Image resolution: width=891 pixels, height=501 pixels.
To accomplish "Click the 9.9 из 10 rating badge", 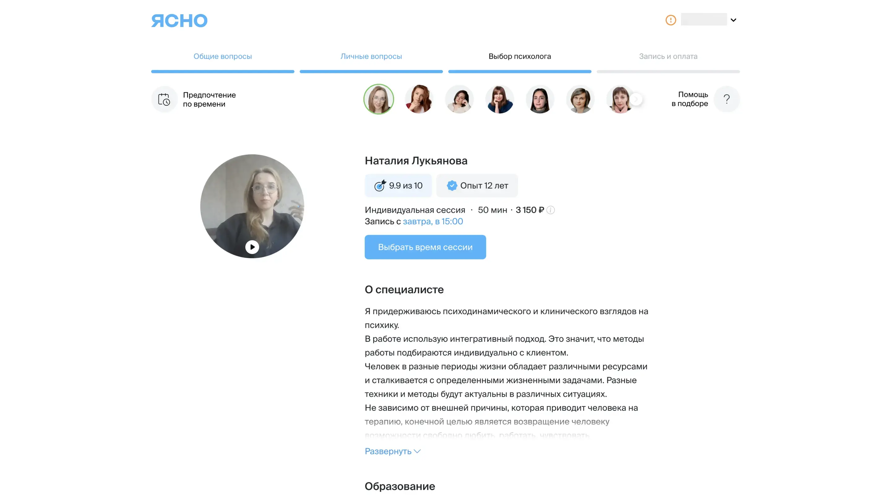I will pyautogui.click(x=398, y=186).
